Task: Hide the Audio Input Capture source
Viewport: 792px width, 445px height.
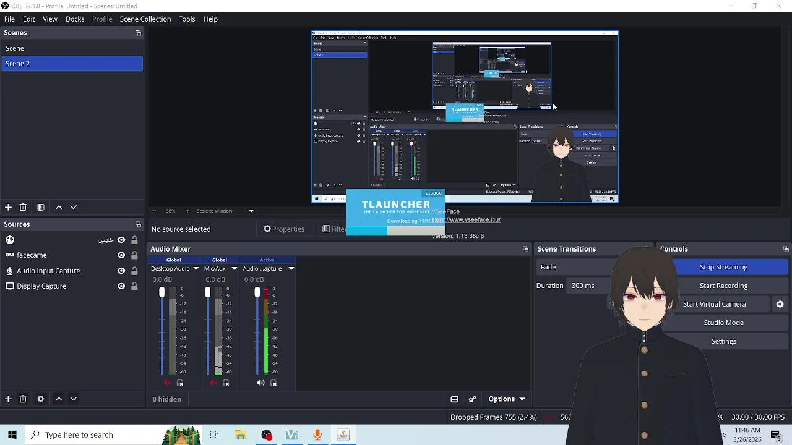Action: [121, 271]
